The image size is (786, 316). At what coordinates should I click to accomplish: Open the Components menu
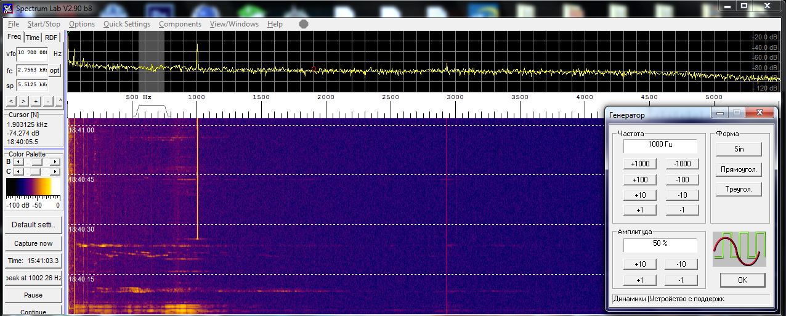pos(180,24)
